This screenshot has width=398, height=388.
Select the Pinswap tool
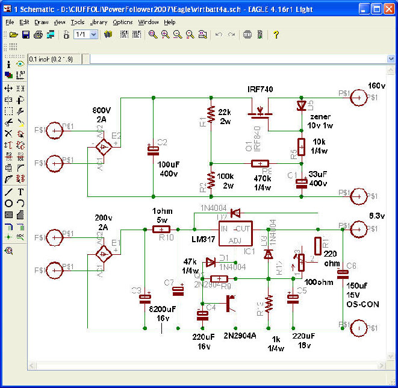click(8, 145)
